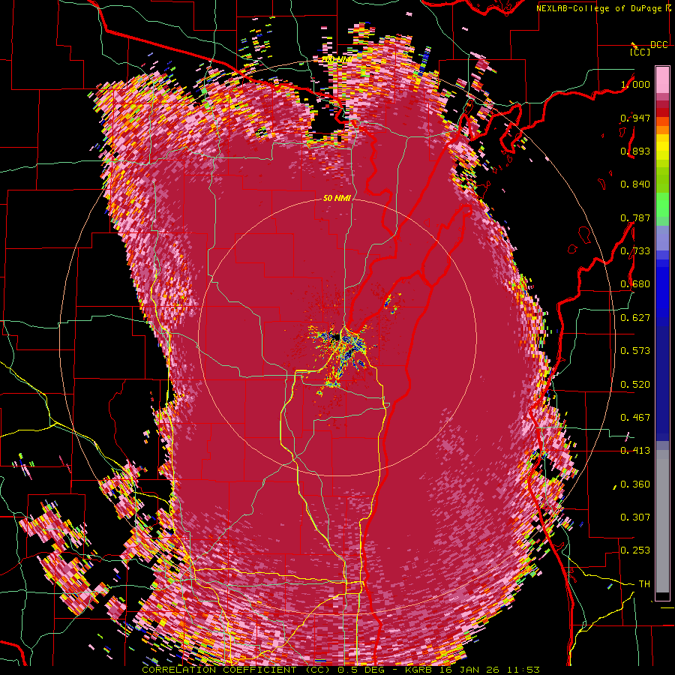675x675 pixels.
Task: Pick the gray segment of the color bar
Action: tap(662, 521)
